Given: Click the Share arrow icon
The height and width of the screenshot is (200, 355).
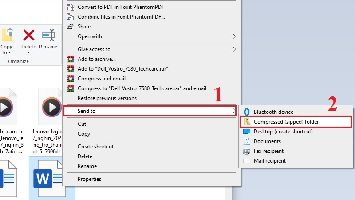Looking at the screenshot, I should pyautogui.click(x=70, y=26).
